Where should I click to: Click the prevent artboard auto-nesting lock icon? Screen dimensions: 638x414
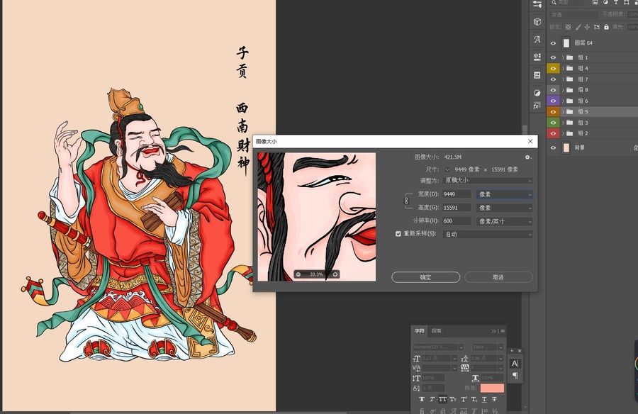click(597, 27)
